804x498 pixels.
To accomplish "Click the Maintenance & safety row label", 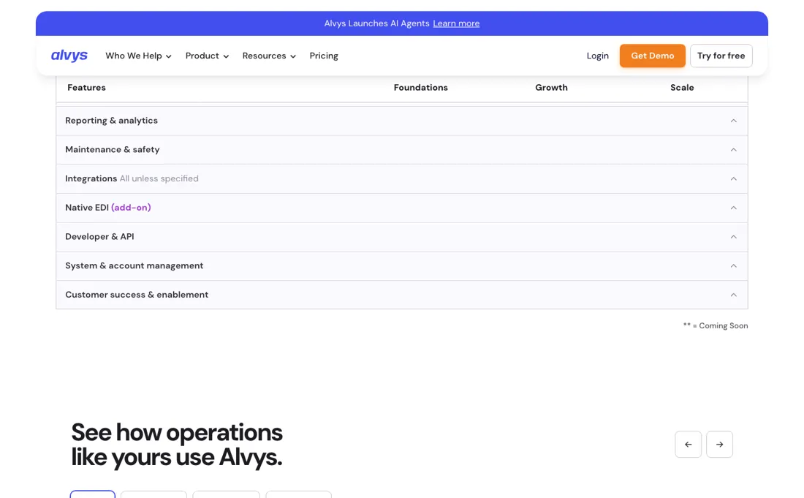I will pyautogui.click(x=113, y=150).
